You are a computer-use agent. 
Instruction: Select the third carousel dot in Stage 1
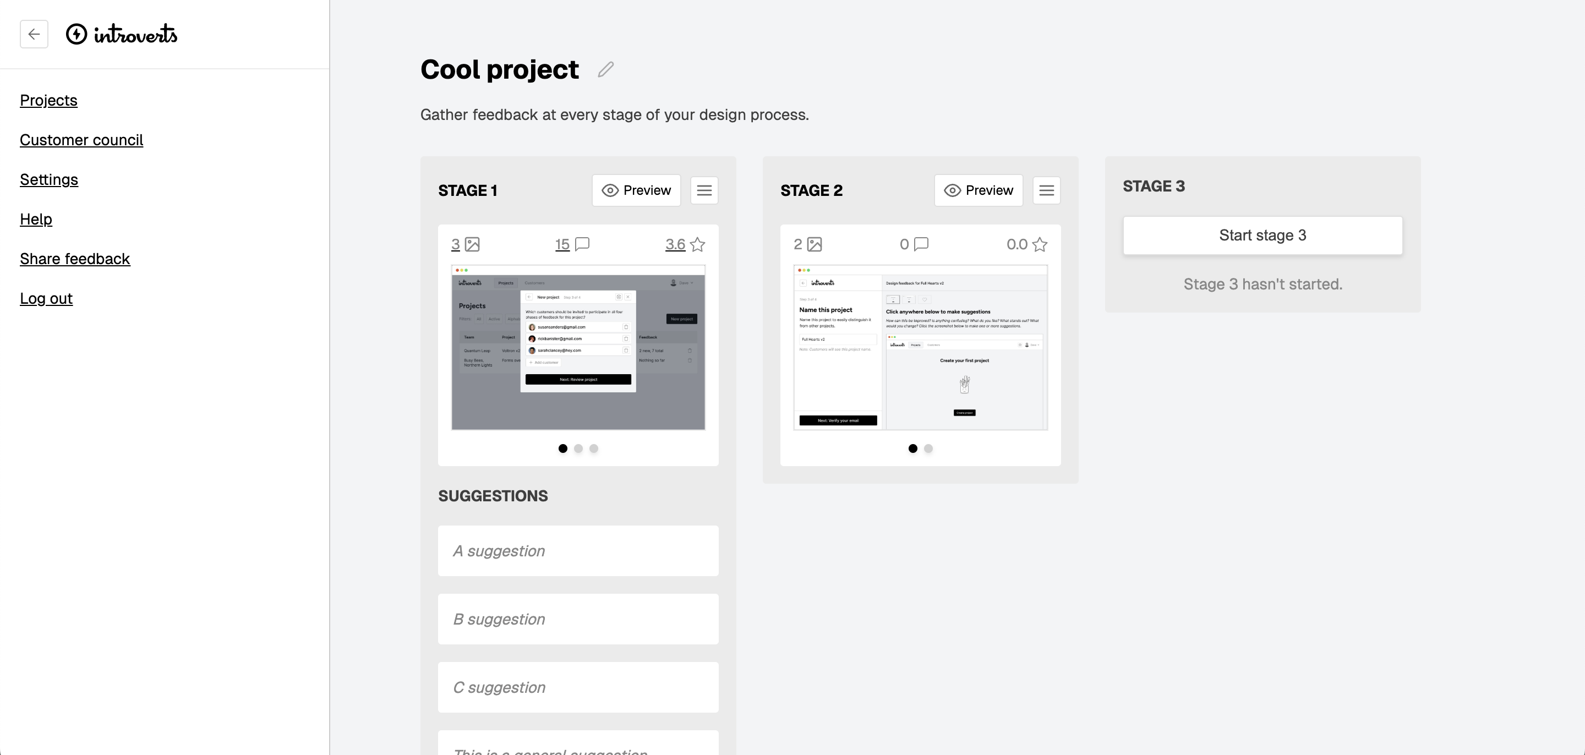594,448
